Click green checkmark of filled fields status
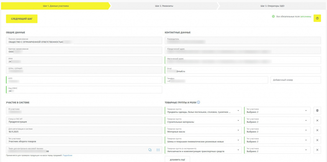Screen dimensions: 327x162 click(273, 17)
